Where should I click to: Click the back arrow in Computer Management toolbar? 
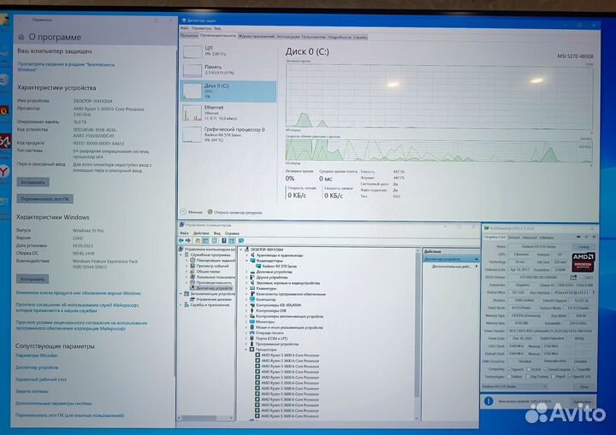pos(181,240)
